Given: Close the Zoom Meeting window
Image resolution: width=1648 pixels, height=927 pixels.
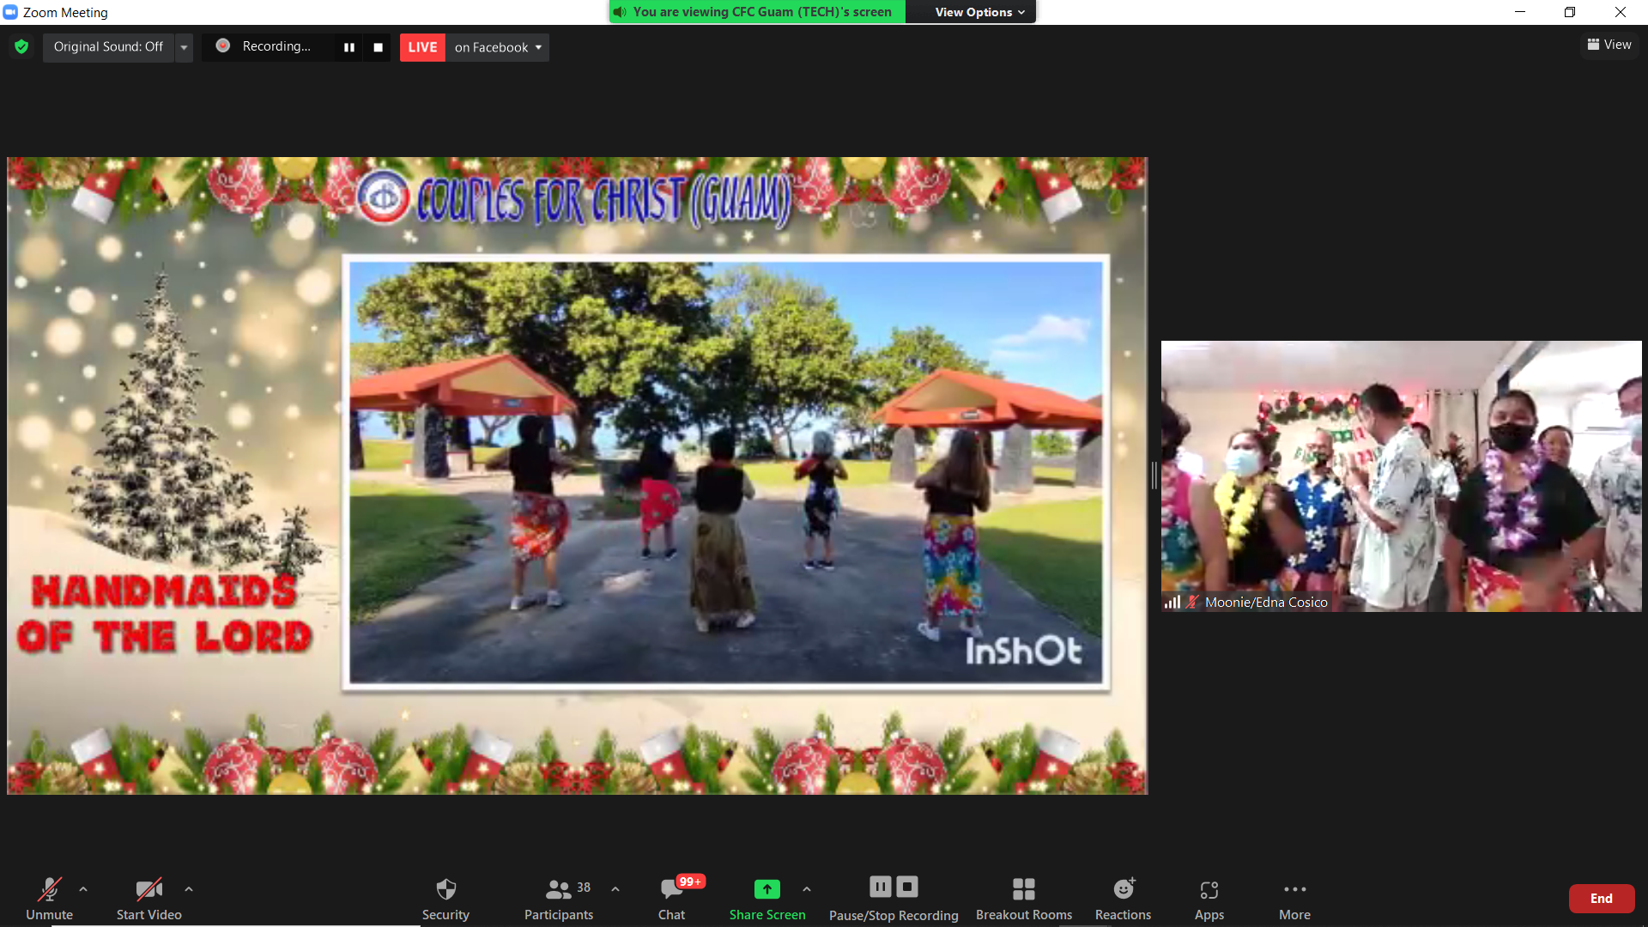Looking at the screenshot, I should click(1621, 12).
